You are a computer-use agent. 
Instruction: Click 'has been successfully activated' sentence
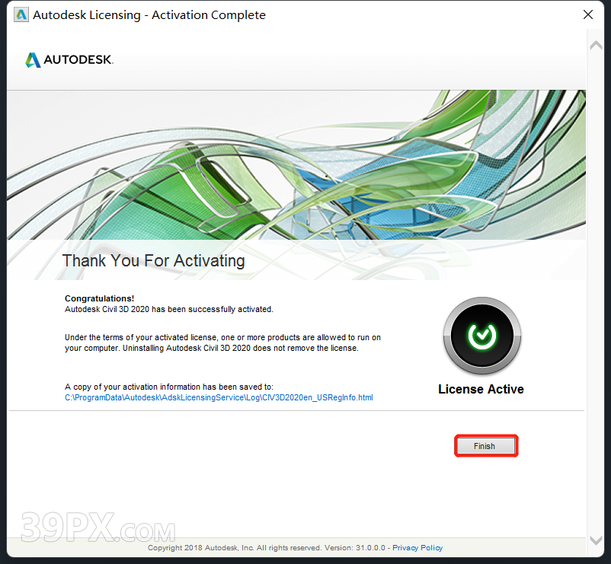(169, 309)
